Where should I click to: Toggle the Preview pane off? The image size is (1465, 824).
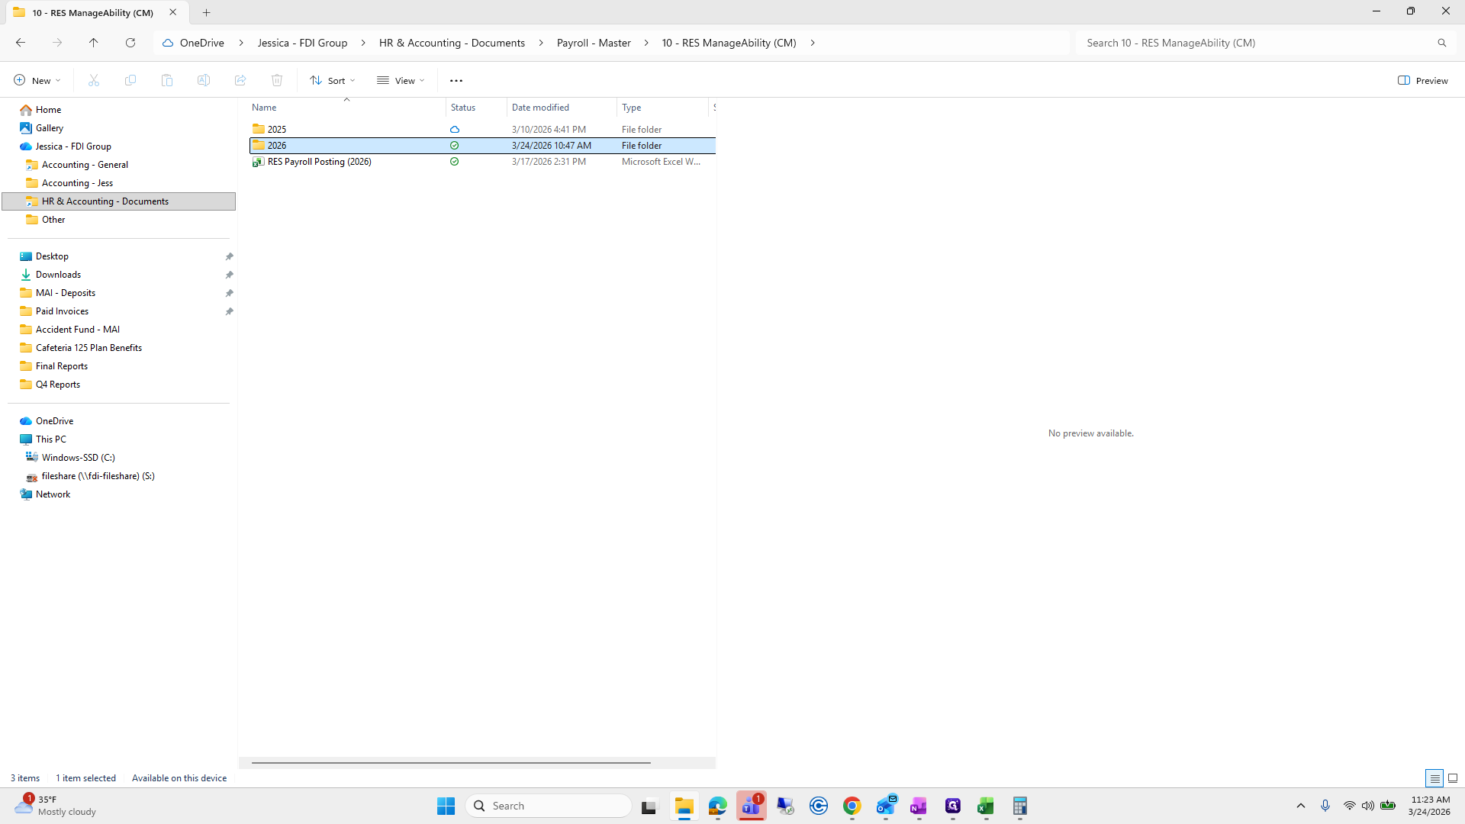click(1423, 80)
